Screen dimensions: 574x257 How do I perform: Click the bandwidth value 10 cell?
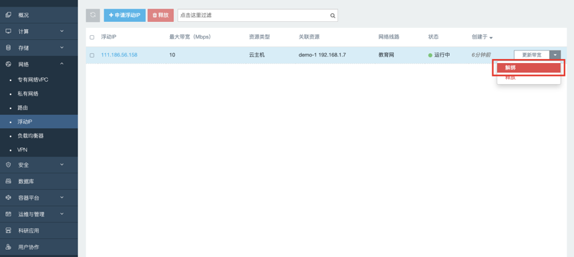(172, 55)
